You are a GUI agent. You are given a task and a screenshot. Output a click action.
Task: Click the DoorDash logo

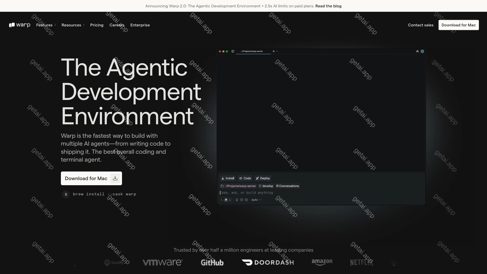[268, 263]
